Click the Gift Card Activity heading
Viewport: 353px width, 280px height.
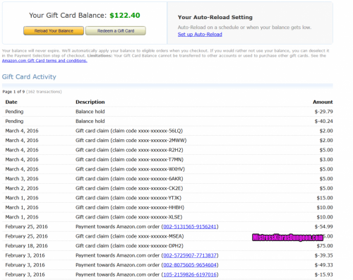click(29, 77)
